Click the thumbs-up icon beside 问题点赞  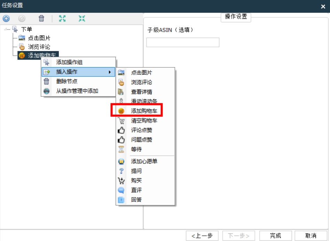121,140
